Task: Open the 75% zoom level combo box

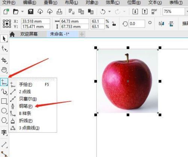Action: (x=175, y=12)
